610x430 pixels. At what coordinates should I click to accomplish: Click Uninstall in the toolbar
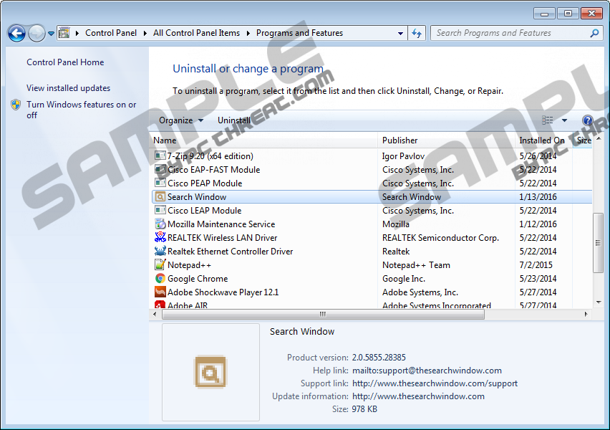coord(234,120)
